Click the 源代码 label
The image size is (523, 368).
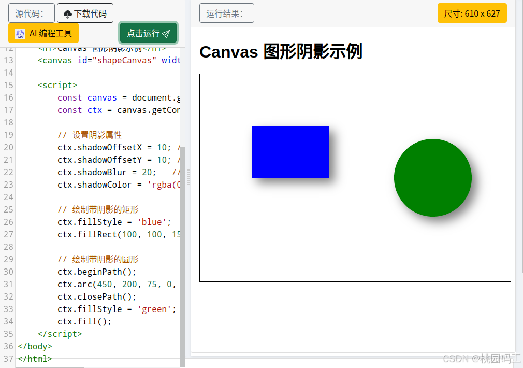pyautogui.click(x=32, y=13)
